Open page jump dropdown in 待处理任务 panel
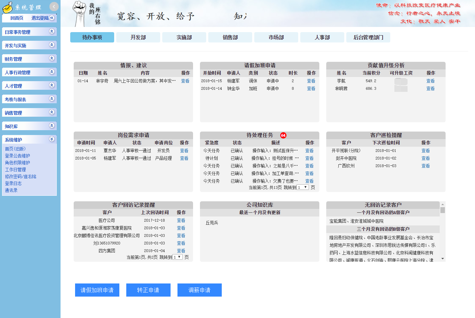The image size is (475, 318). (303, 187)
